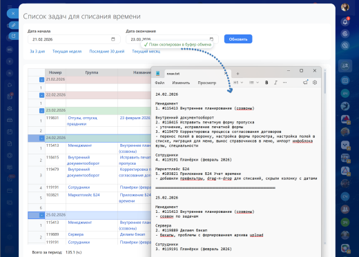Click the Дата начала date field
Image resolution: width=359 pixels, height=257 pixels.
(74, 39)
